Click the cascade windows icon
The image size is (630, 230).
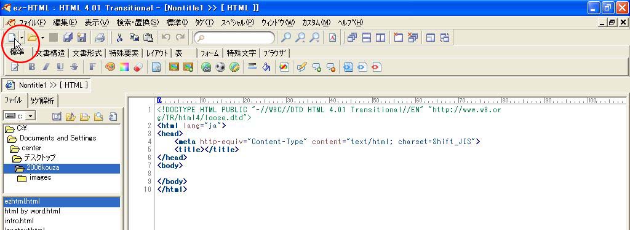[353, 37]
